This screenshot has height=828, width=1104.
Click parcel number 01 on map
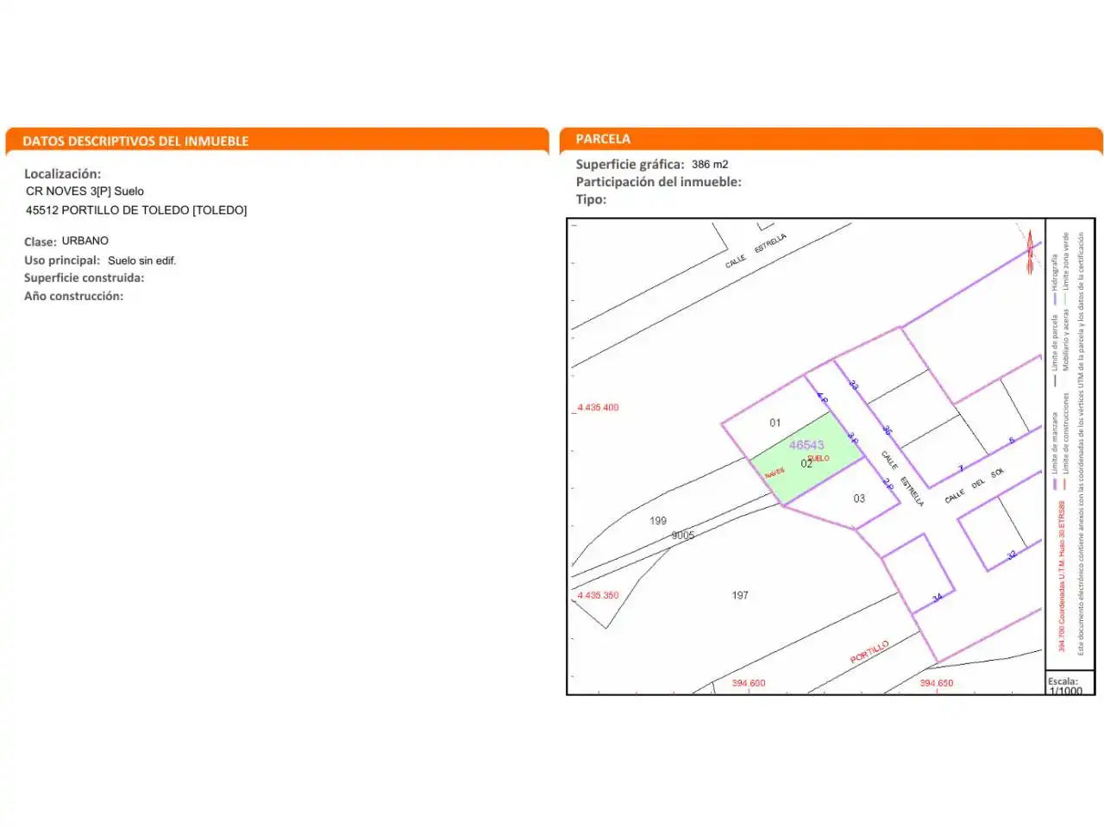pos(775,423)
